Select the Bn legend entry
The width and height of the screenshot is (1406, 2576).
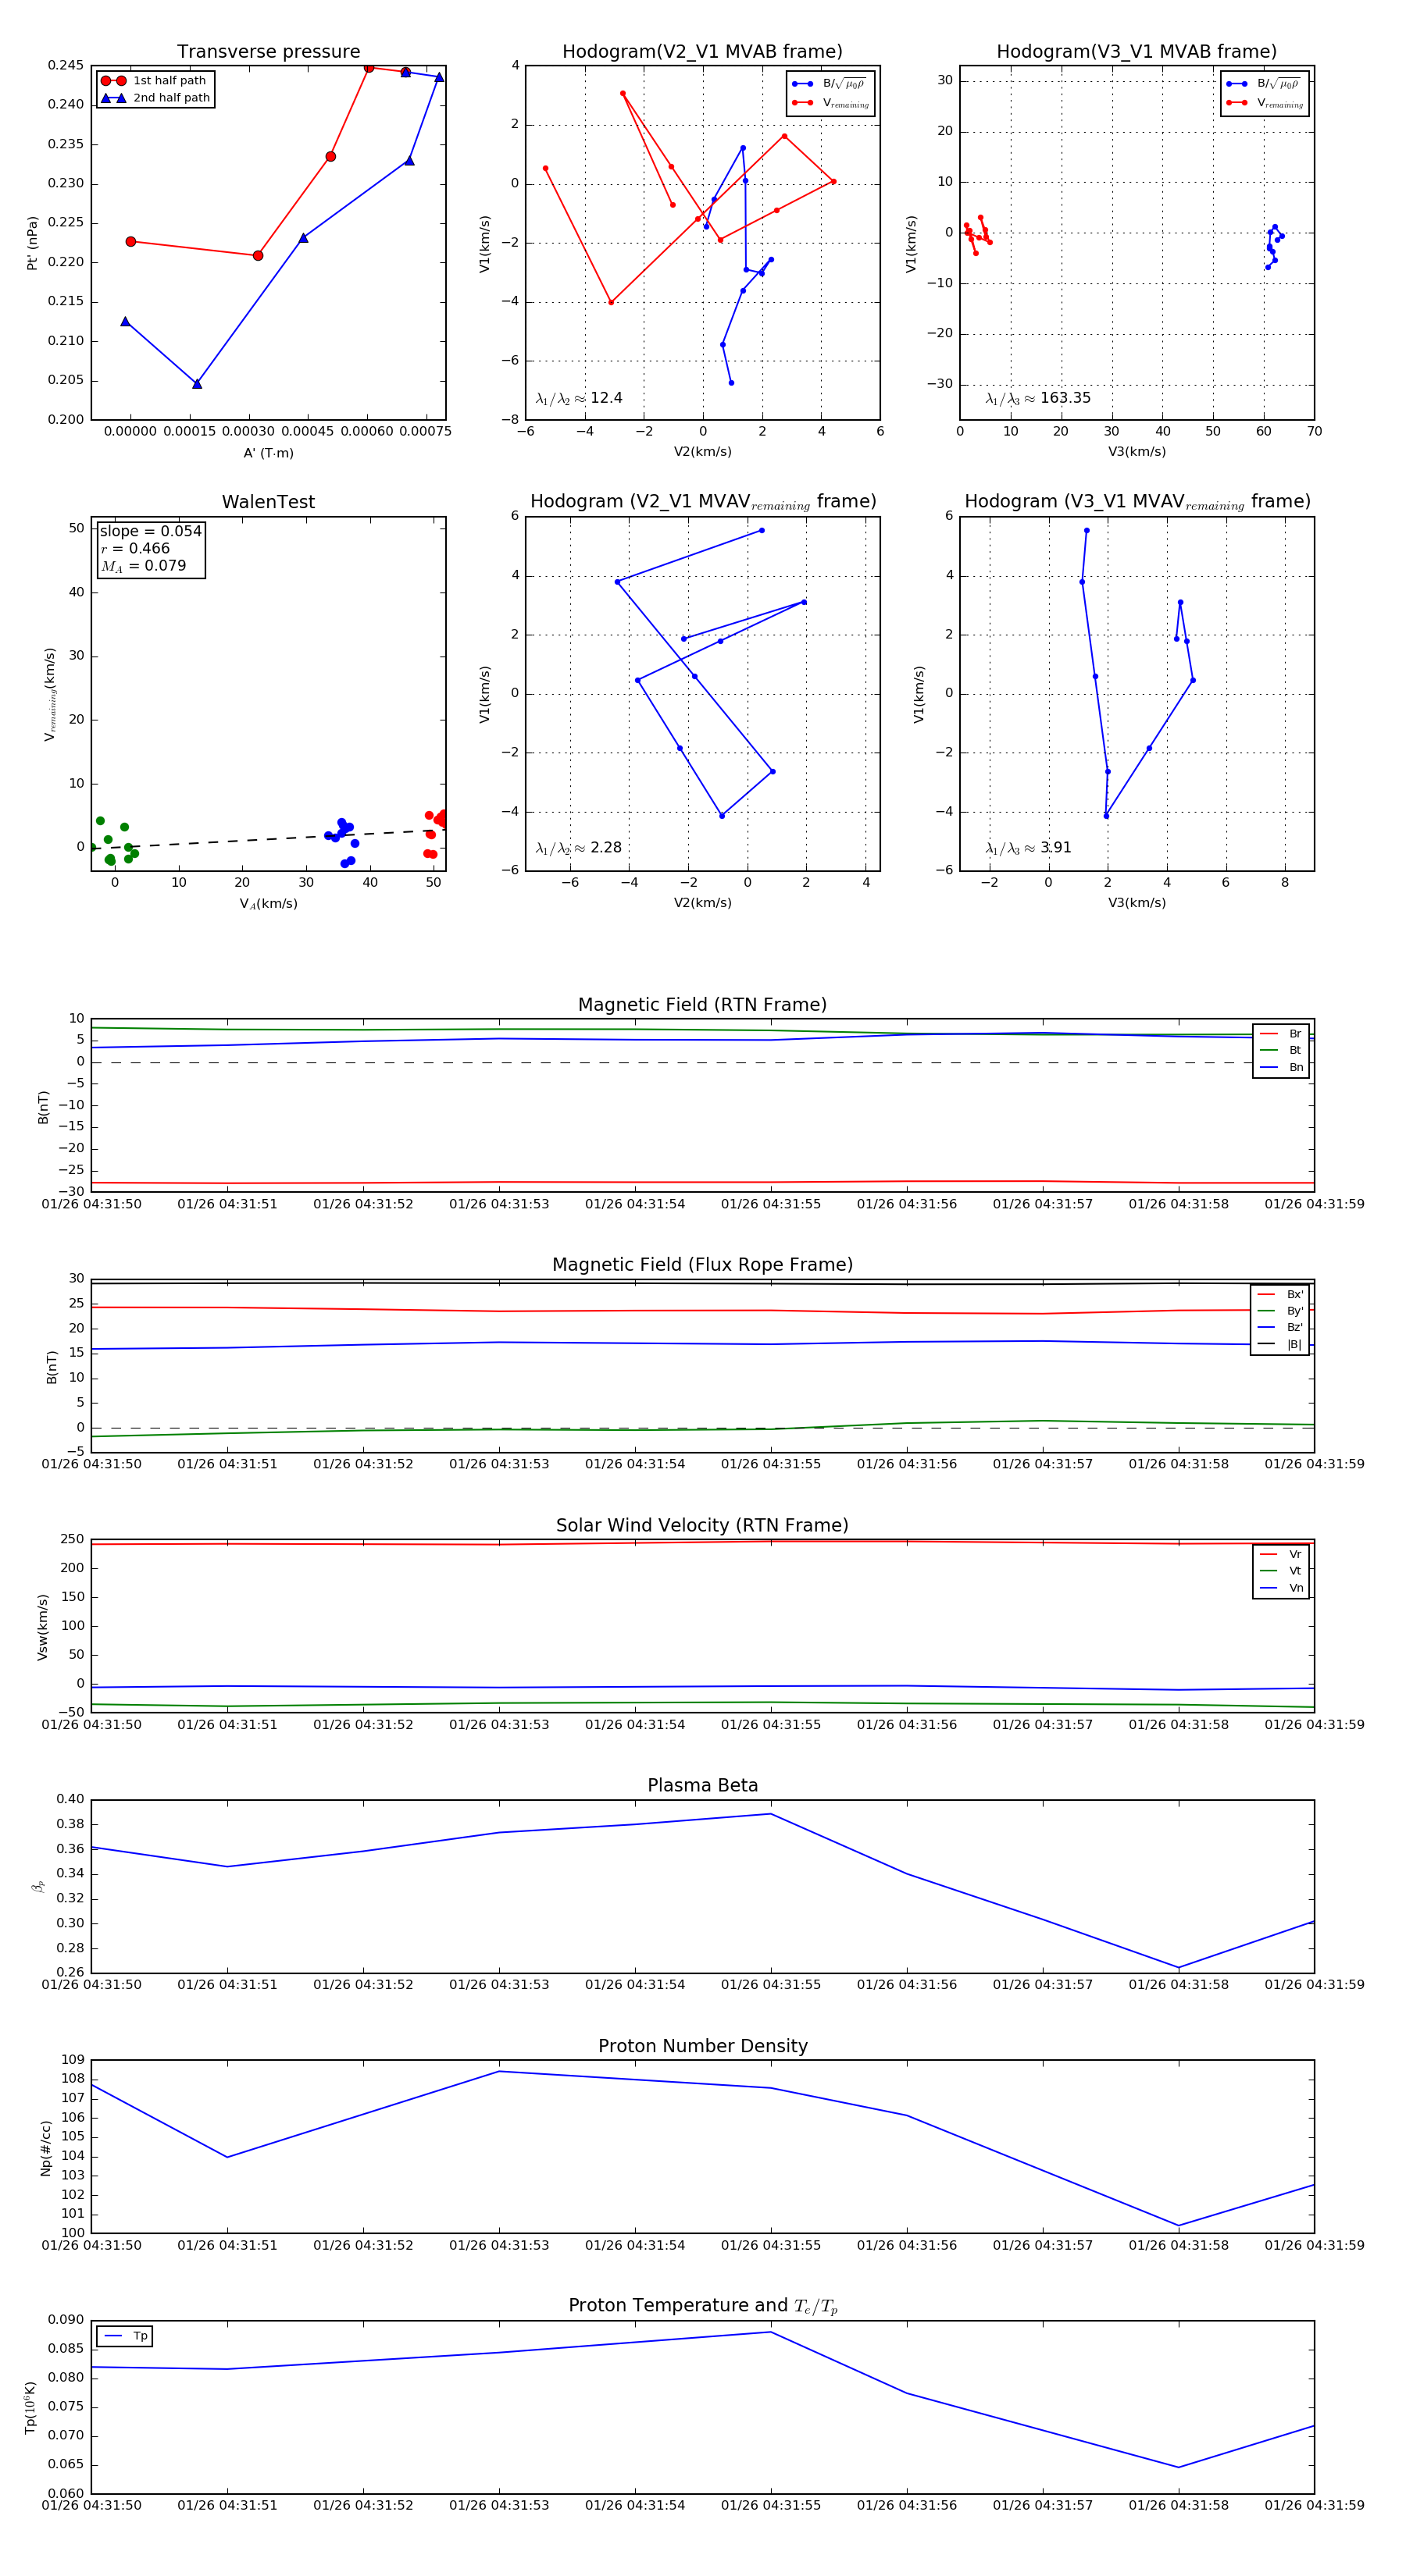click(x=1281, y=1067)
